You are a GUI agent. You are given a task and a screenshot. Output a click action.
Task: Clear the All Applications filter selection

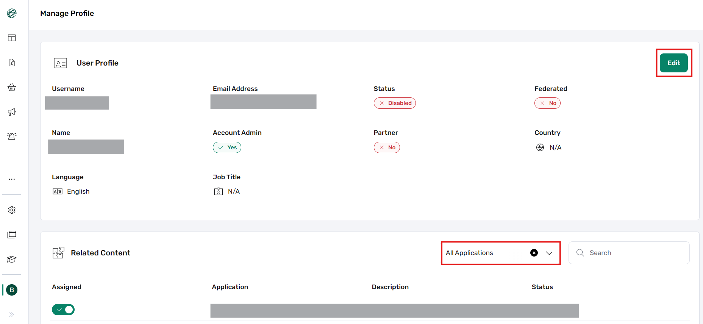point(534,253)
